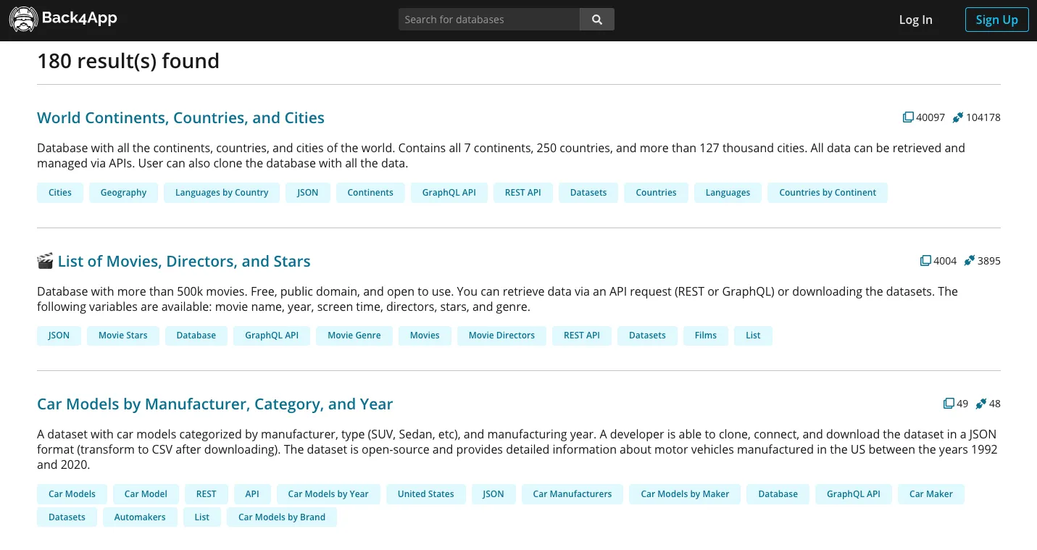Pick the Car Manufacturers tag
This screenshot has height=550, width=1037.
pyautogui.click(x=572, y=494)
